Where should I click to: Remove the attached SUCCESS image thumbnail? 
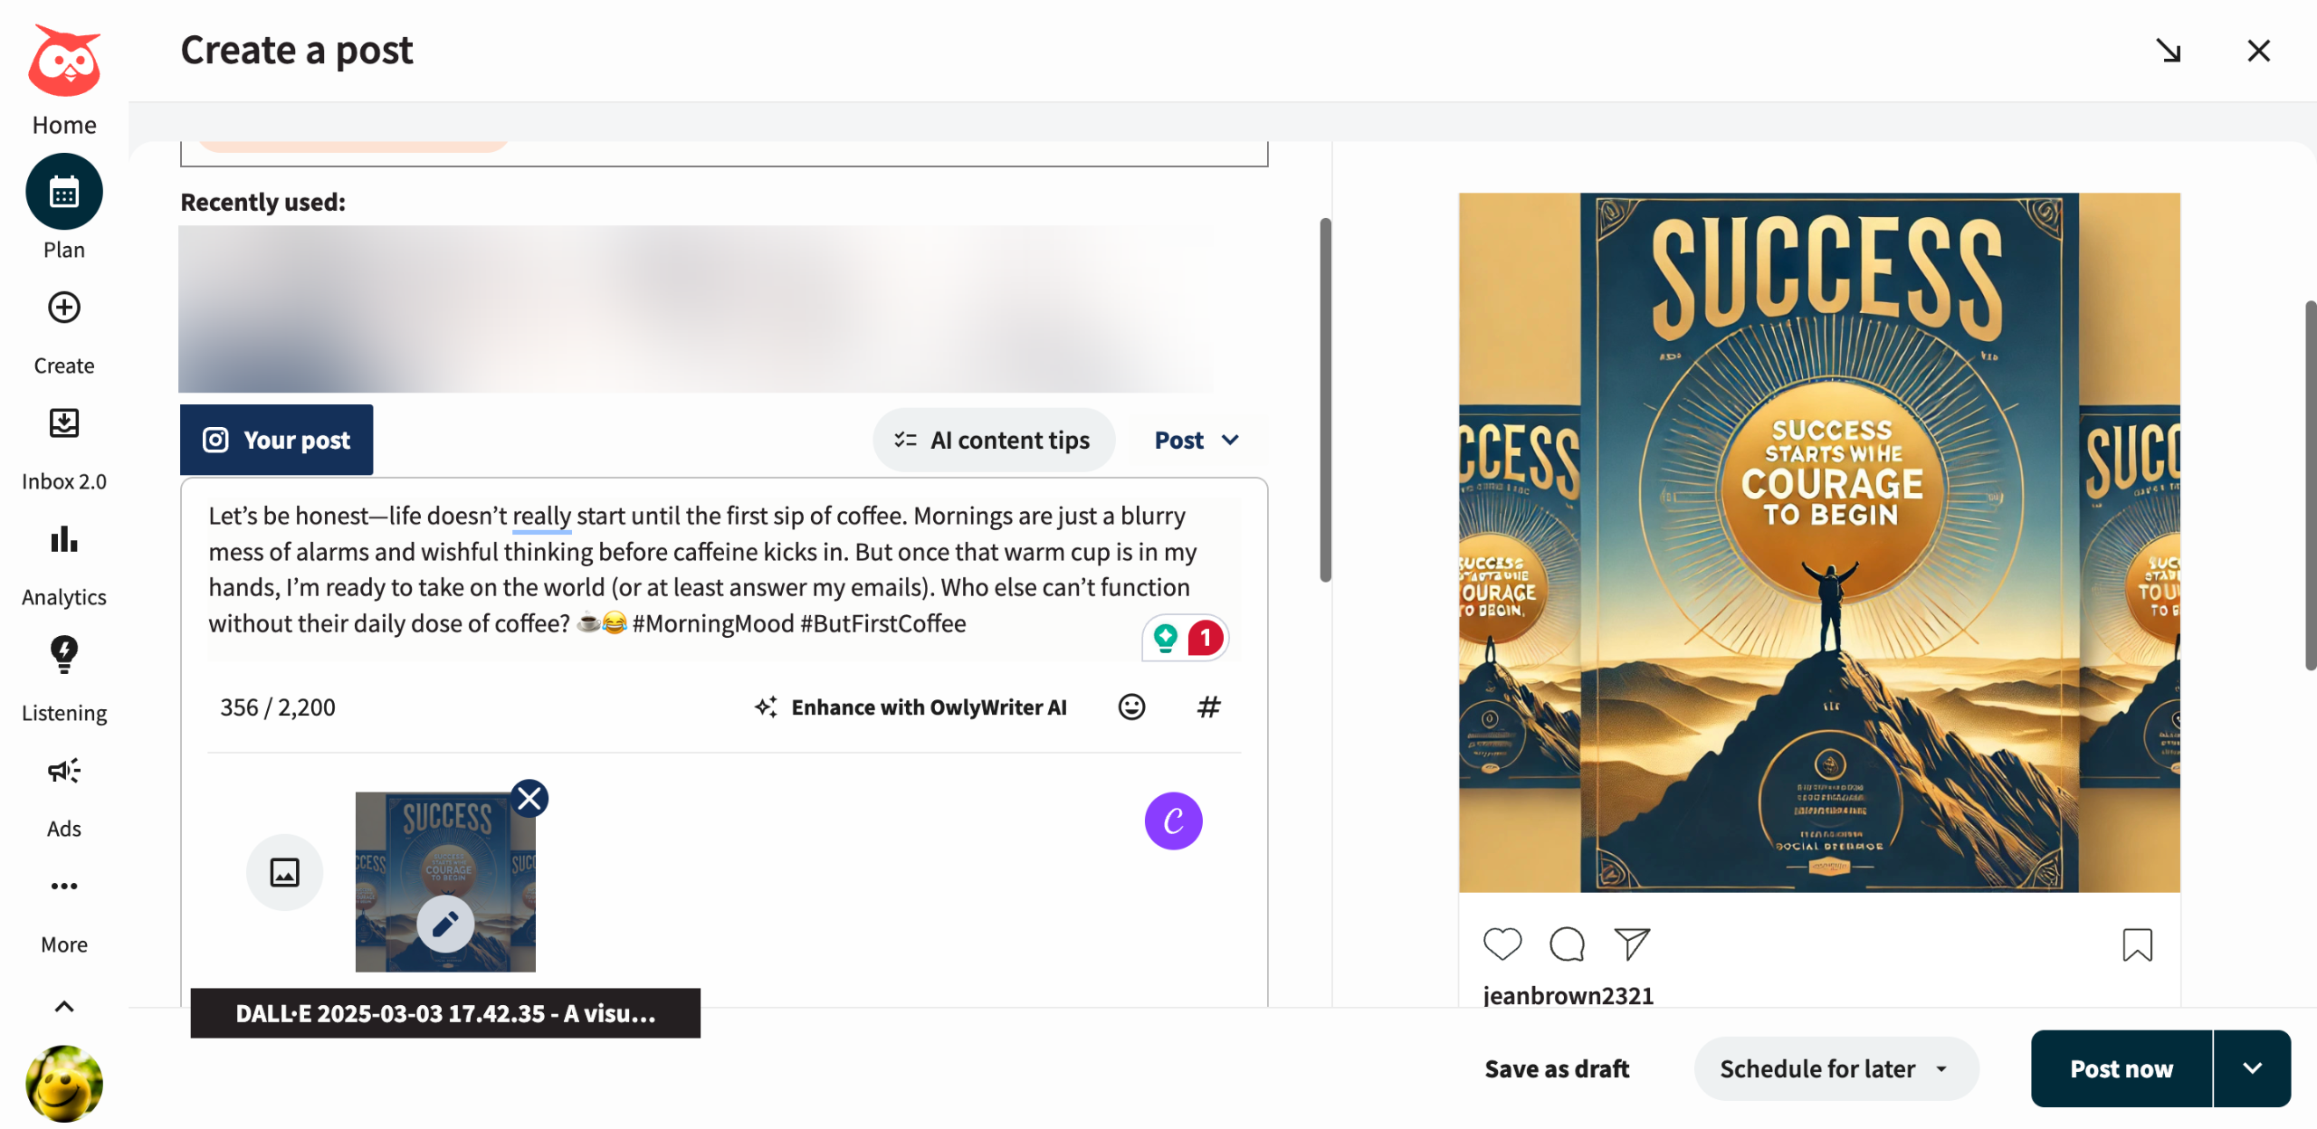[x=529, y=798]
